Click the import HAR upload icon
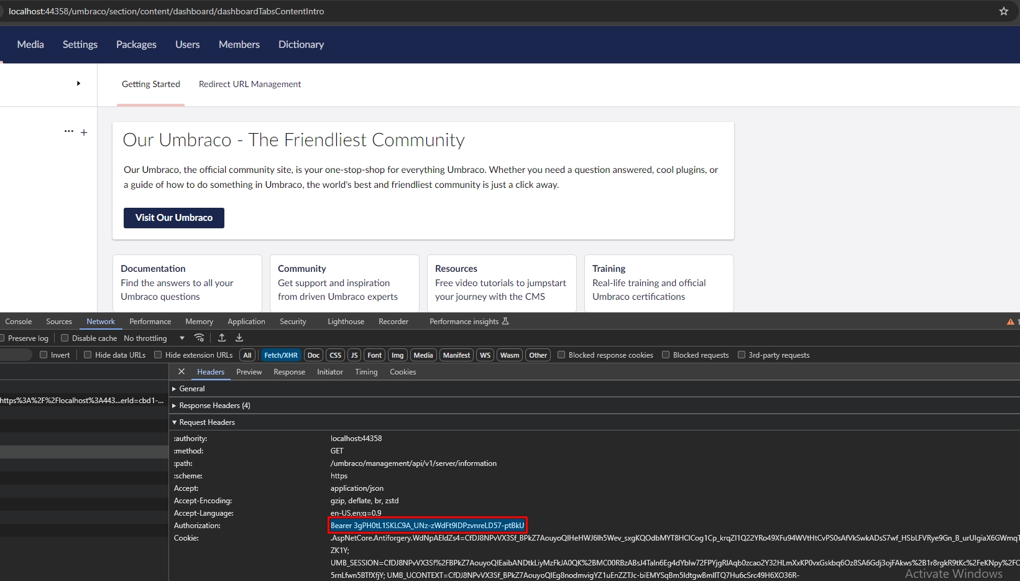 (222, 338)
